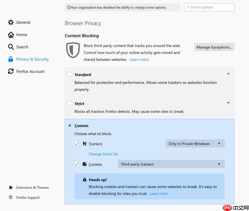The width and height of the screenshot is (249, 211).
Task: Click the Content Blocking heading
Action: click(x=82, y=36)
